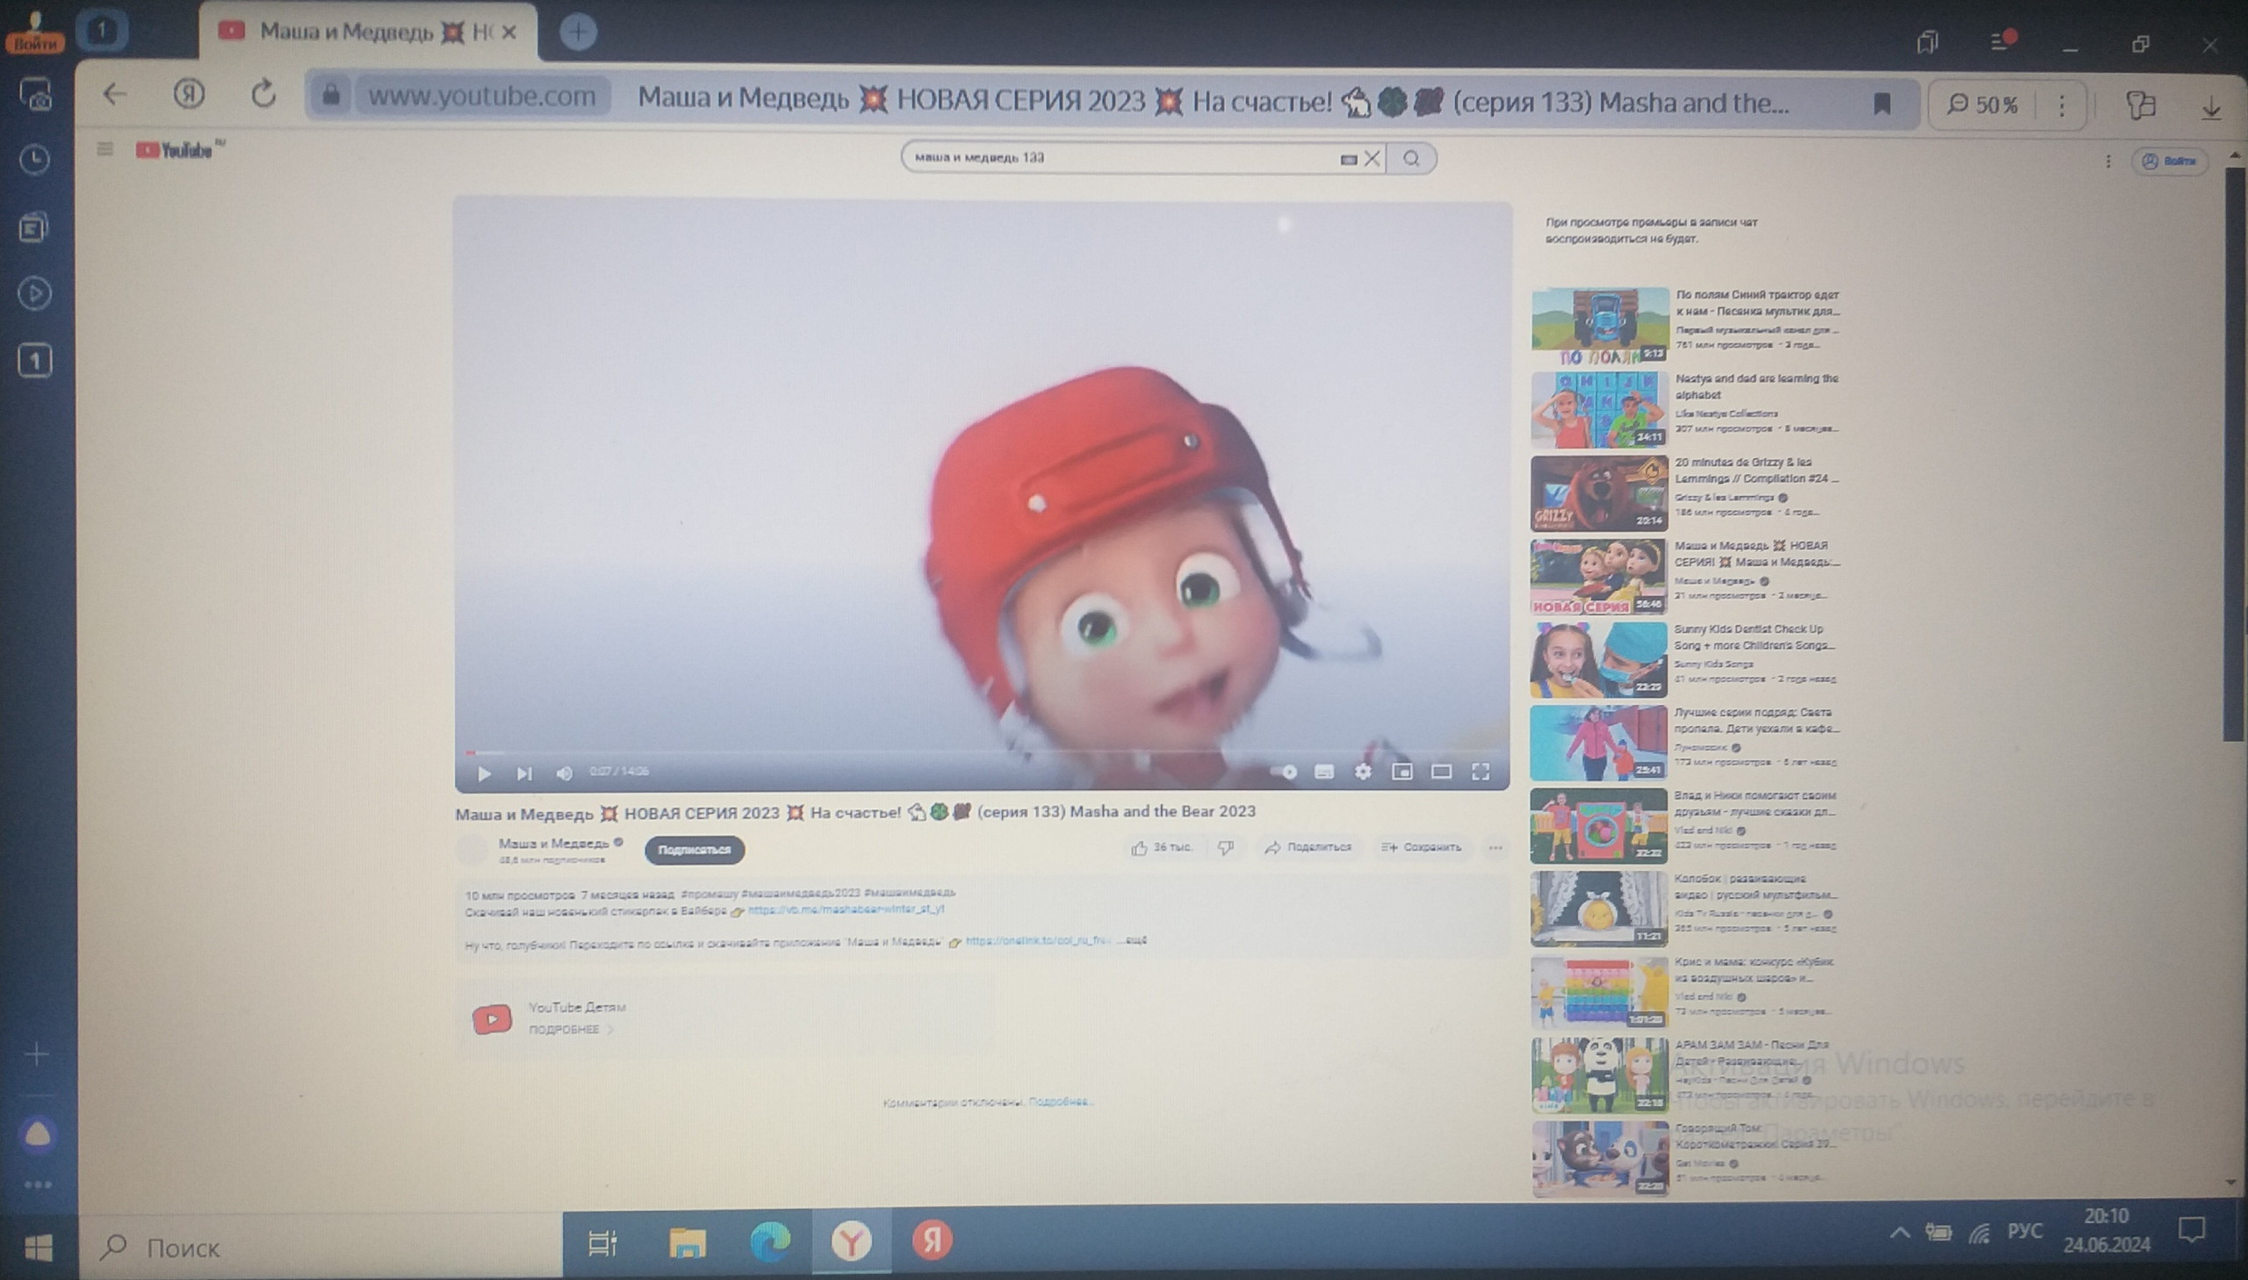This screenshot has height=1280, width=2248.
Task: Click the Войти sign-in button on YouTube
Action: click(x=2170, y=161)
